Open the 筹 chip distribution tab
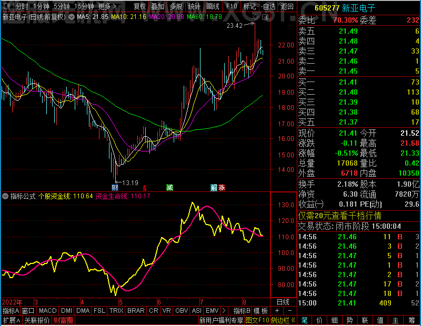 412,320
